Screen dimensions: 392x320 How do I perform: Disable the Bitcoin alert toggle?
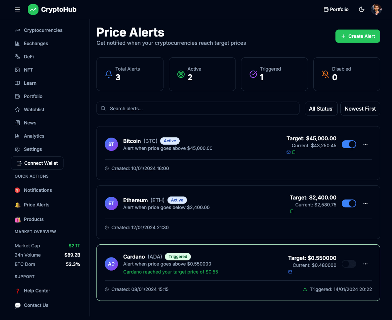point(349,144)
